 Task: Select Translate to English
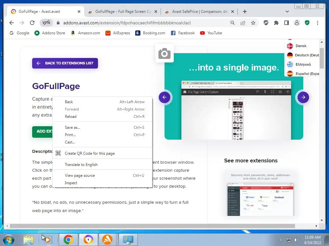click(102, 165)
